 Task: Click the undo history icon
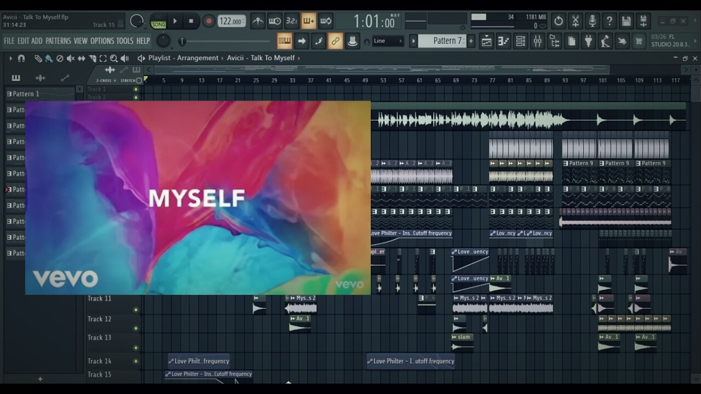coord(559,21)
